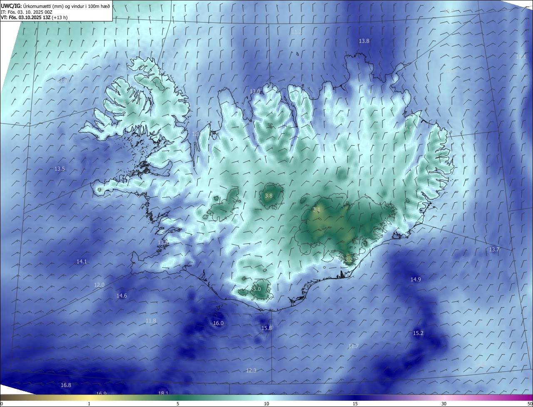Click the colour scale tick labelled 10
Image resolution: width=533 pixels, height=407 pixels.
266,404
